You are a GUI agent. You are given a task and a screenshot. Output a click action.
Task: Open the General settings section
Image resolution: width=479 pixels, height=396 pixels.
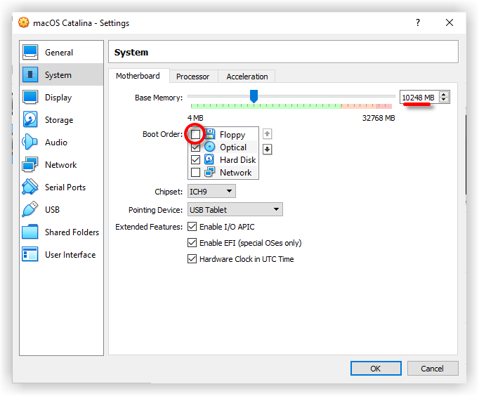pyautogui.click(x=59, y=53)
